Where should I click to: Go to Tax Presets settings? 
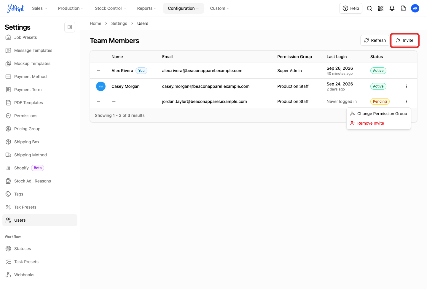tap(40, 207)
